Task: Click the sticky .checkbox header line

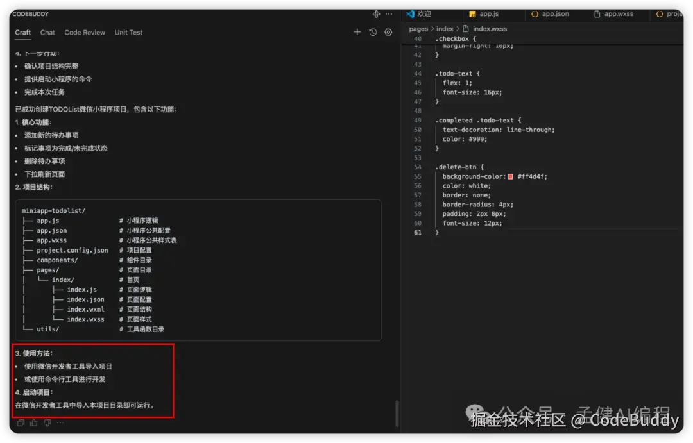Action: (455, 39)
